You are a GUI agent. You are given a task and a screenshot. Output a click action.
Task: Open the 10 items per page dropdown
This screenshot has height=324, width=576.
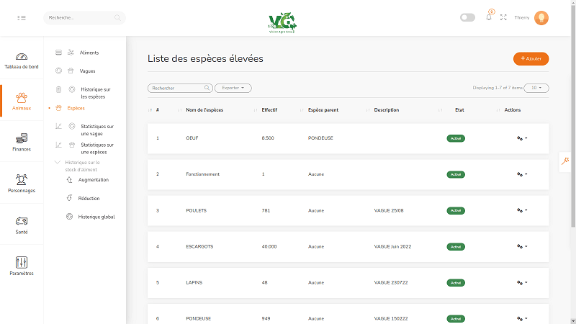pyautogui.click(x=536, y=88)
